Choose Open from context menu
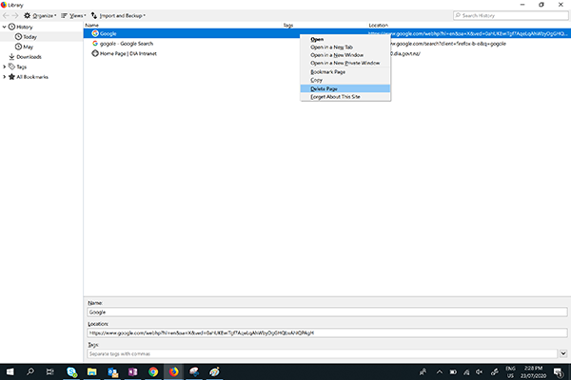571x380 pixels. click(345, 39)
